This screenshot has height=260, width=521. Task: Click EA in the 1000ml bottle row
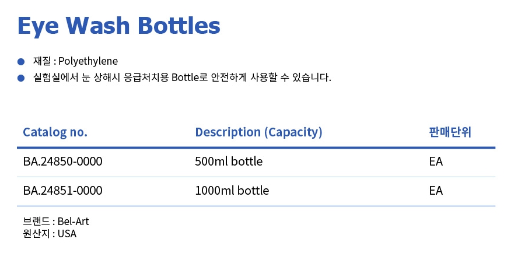(436, 191)
